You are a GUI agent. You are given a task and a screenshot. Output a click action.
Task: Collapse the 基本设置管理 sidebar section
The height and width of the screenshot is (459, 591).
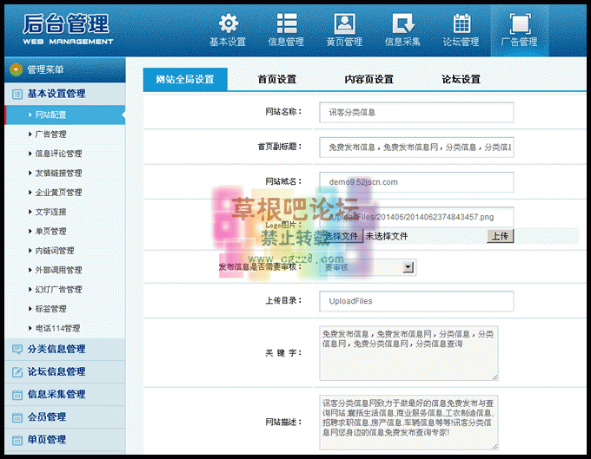(x=56, y=94)
